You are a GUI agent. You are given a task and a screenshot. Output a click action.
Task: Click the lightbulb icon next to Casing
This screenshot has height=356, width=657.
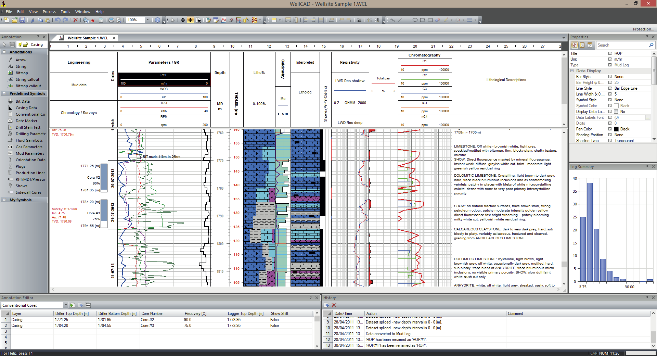[x=20, y=44]
